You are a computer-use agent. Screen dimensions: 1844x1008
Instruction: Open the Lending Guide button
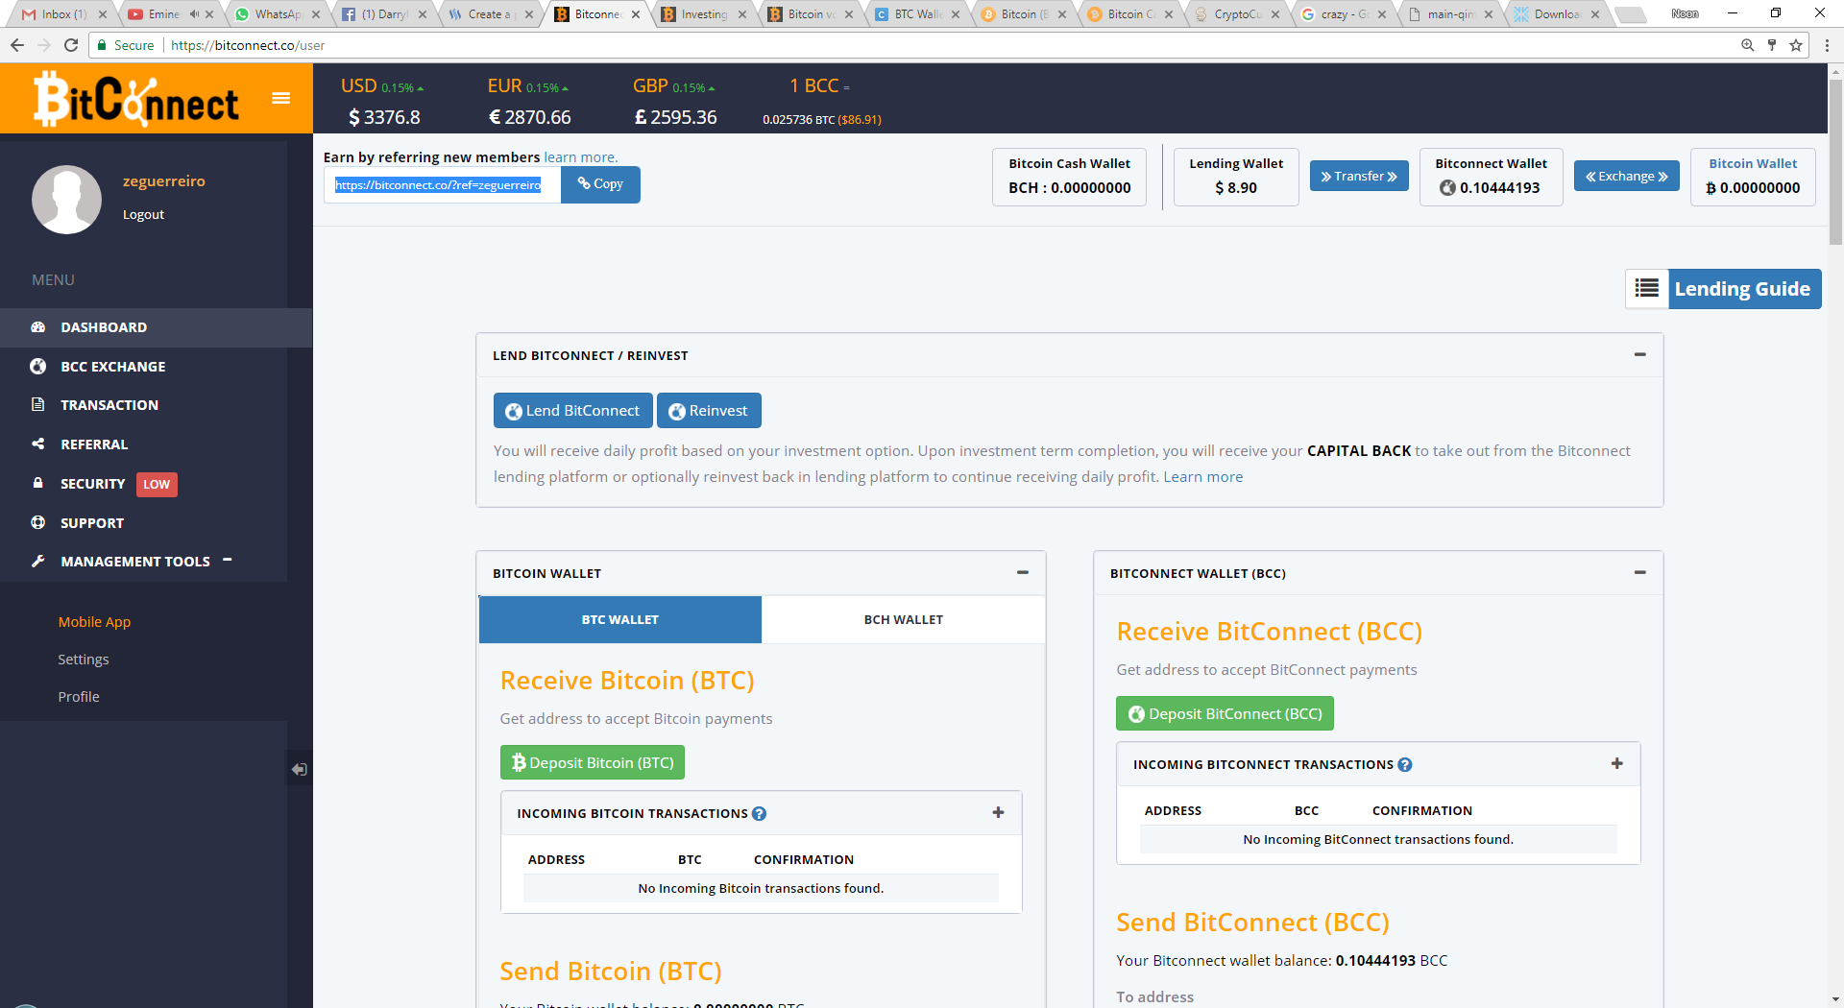pyautogui.click(x=1743, y=289)
